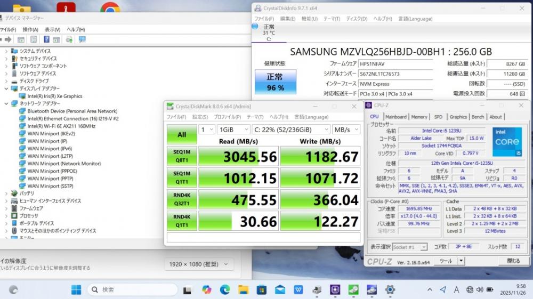
Task: Run the SEQ1M Q8T1 benchmark
Action: pyautogui.click(x=182, y=156)
